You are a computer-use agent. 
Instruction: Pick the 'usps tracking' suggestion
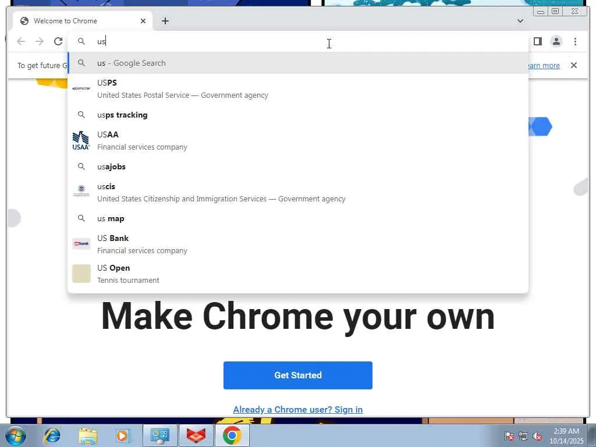point(298,115)
